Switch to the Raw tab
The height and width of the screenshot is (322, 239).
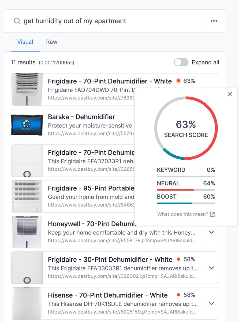point(52,42)
